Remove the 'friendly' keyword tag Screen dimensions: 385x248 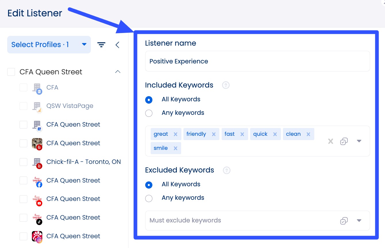point(214,134)
